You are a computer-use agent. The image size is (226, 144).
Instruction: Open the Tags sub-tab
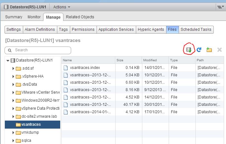[x=63, y=30]
